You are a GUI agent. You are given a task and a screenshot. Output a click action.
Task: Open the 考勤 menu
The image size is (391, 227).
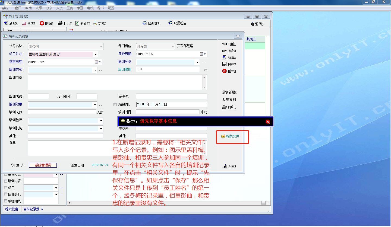click(80, 8)
